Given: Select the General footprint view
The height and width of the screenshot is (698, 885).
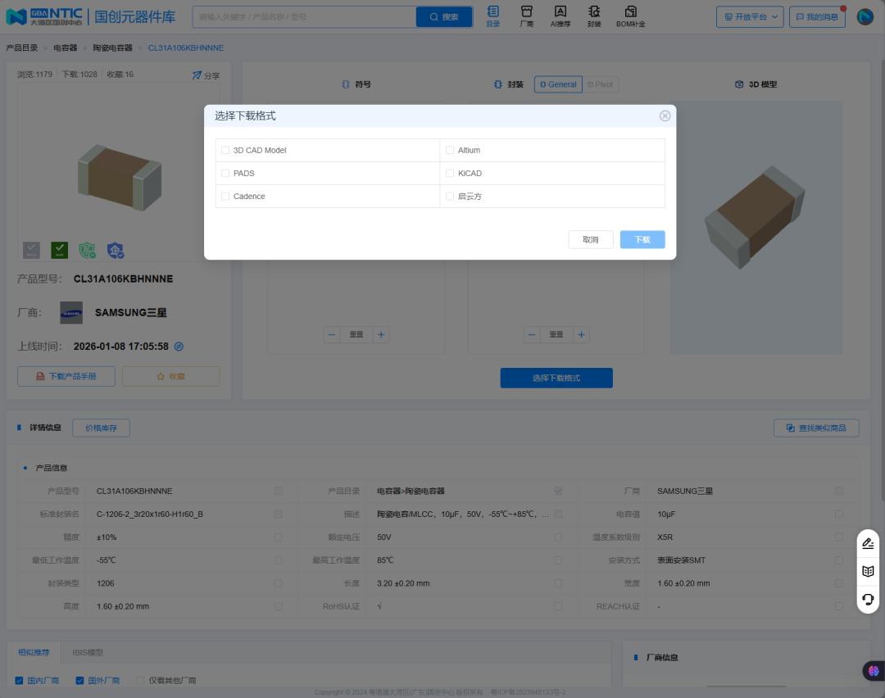Looking at the screenshot, I should (558, 84).
